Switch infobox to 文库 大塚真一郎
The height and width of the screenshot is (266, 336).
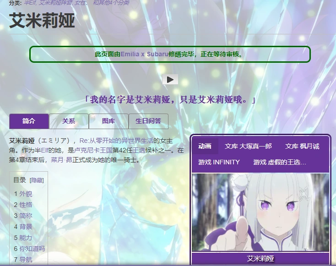[248, 146]
